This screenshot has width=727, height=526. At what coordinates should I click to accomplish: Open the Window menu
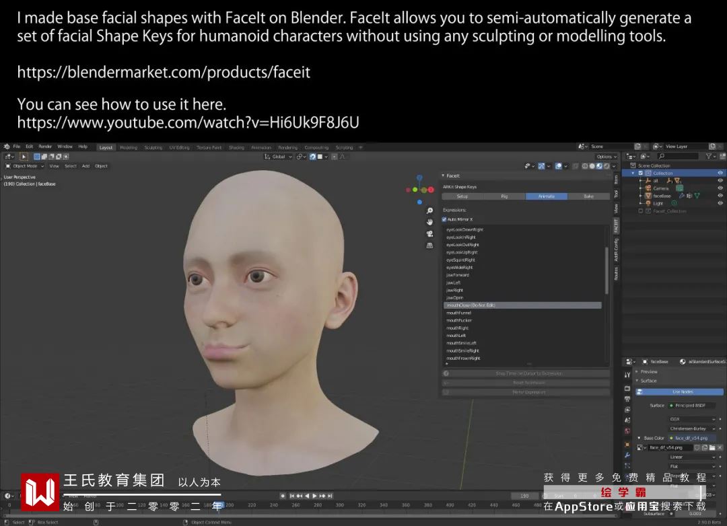pyautogui.click(x=65, y=147)
